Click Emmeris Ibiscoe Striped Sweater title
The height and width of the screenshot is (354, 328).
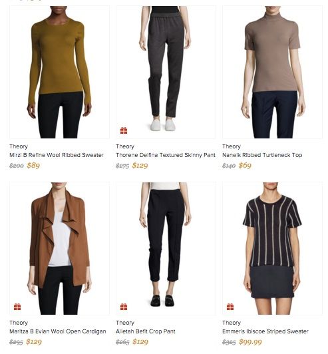(265, 331)
